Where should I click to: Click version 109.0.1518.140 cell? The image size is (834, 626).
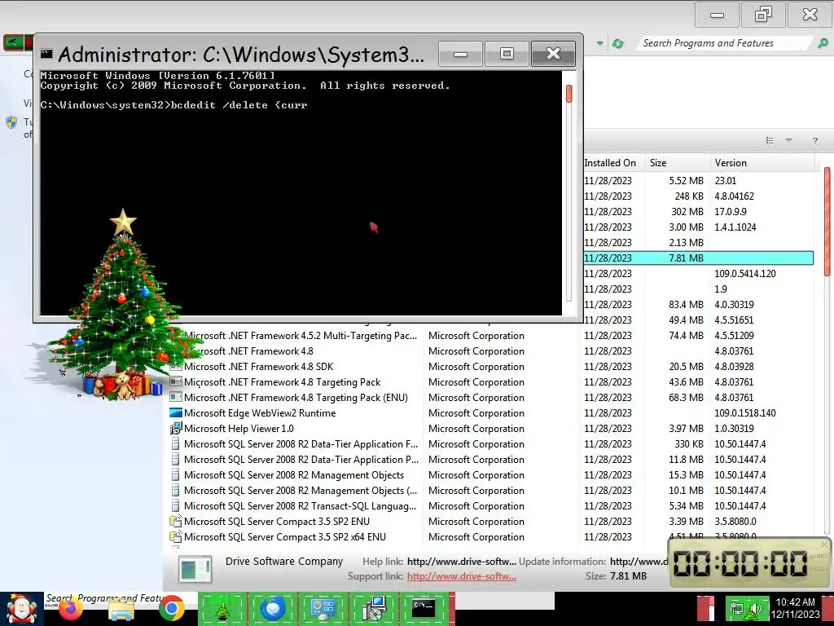(744, 412)
